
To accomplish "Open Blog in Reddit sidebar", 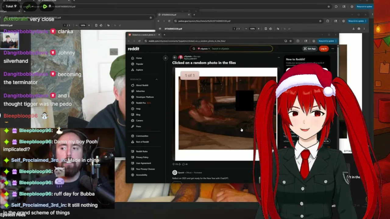I will tap(136, 115).
